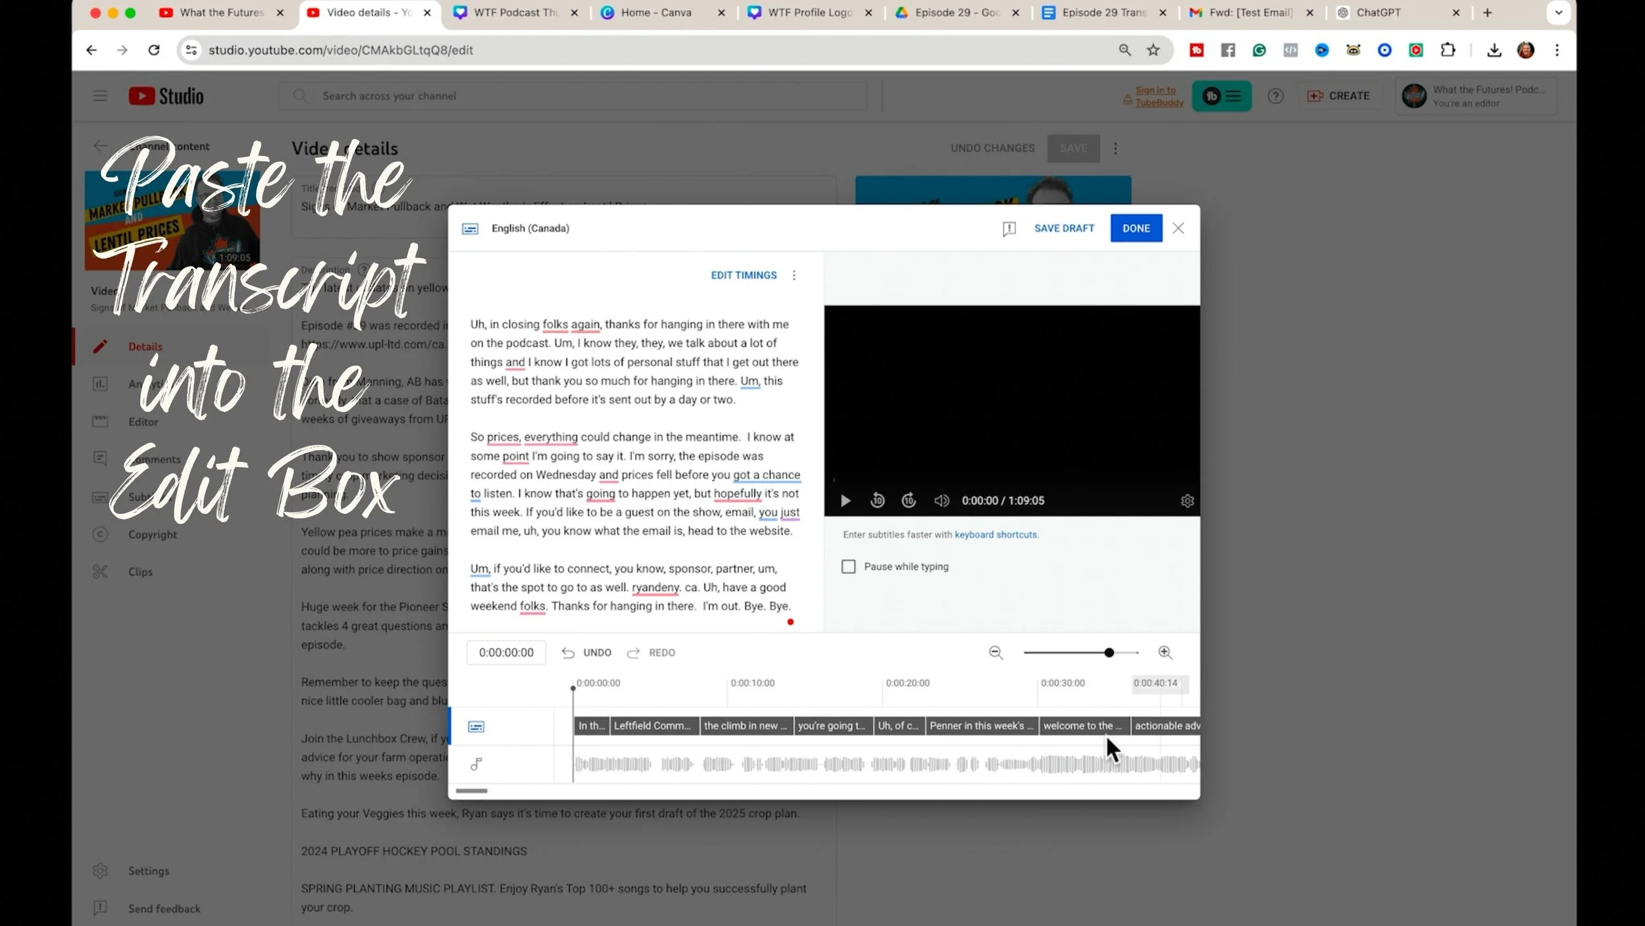Adjust the timeline zoom slider handle
This screenshot has width=1645, height=926.
[1109, 652]
